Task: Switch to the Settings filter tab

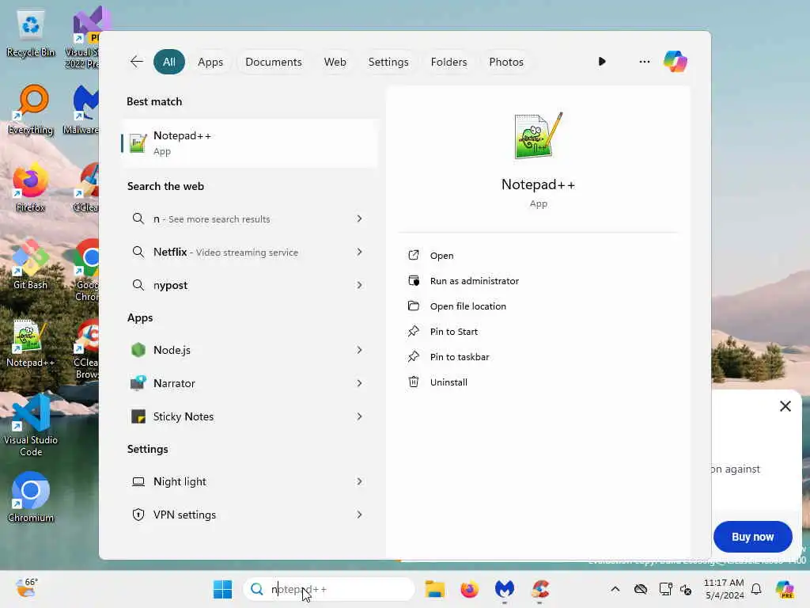Action: 388,62
